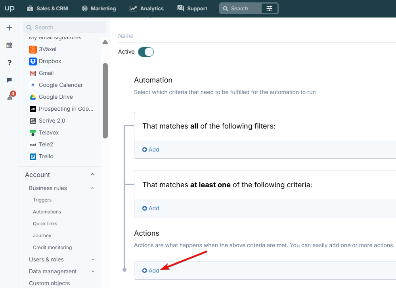The image size is (396, 288).
Task: Open the Google Calendar integration link
Action: pos(61,85)
